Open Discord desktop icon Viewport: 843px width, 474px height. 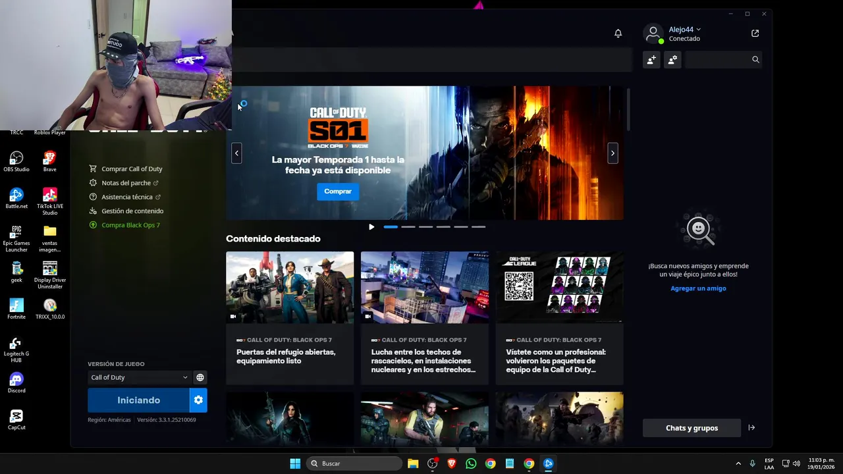point(16,383)
